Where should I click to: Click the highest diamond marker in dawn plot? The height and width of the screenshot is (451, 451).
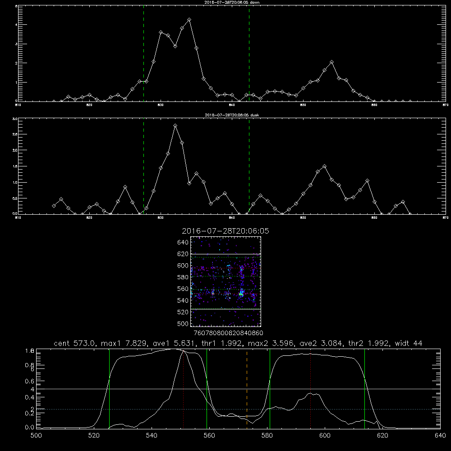point(189,20)
